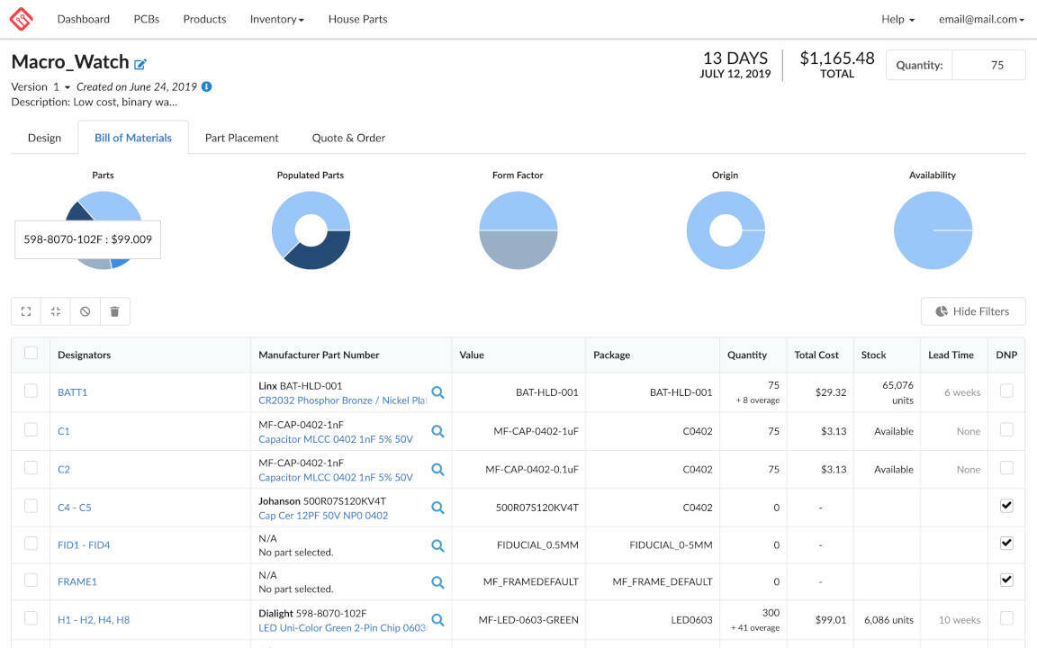Viewport: 1037px width, 648px height.
Task: Open the Inventory dropdown menu
Action: (276, 19)
